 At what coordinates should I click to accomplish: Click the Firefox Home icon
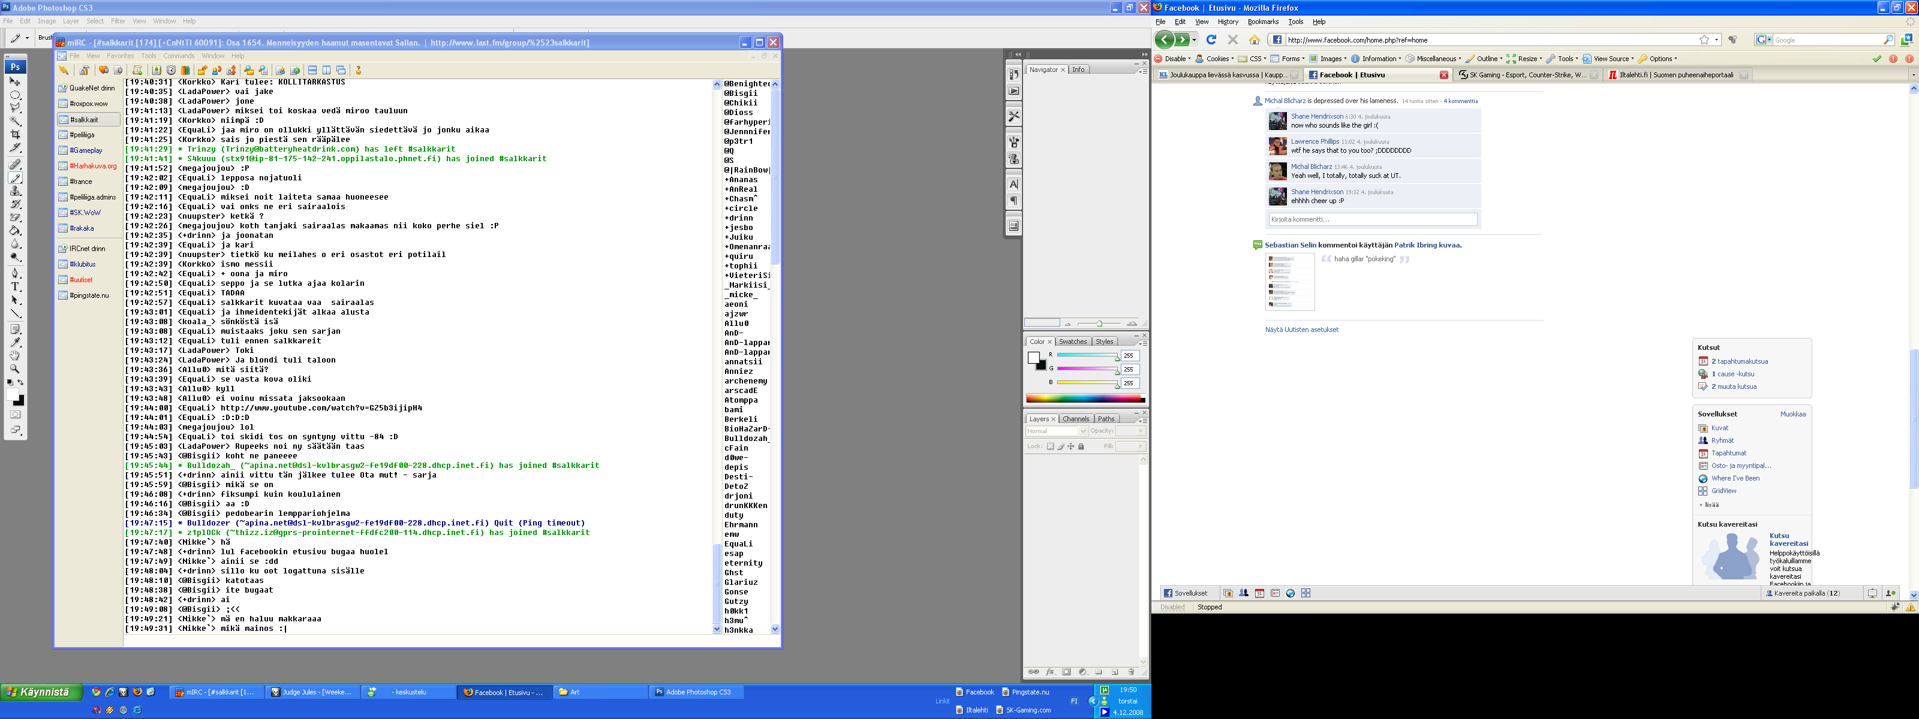pos(1255,40)
